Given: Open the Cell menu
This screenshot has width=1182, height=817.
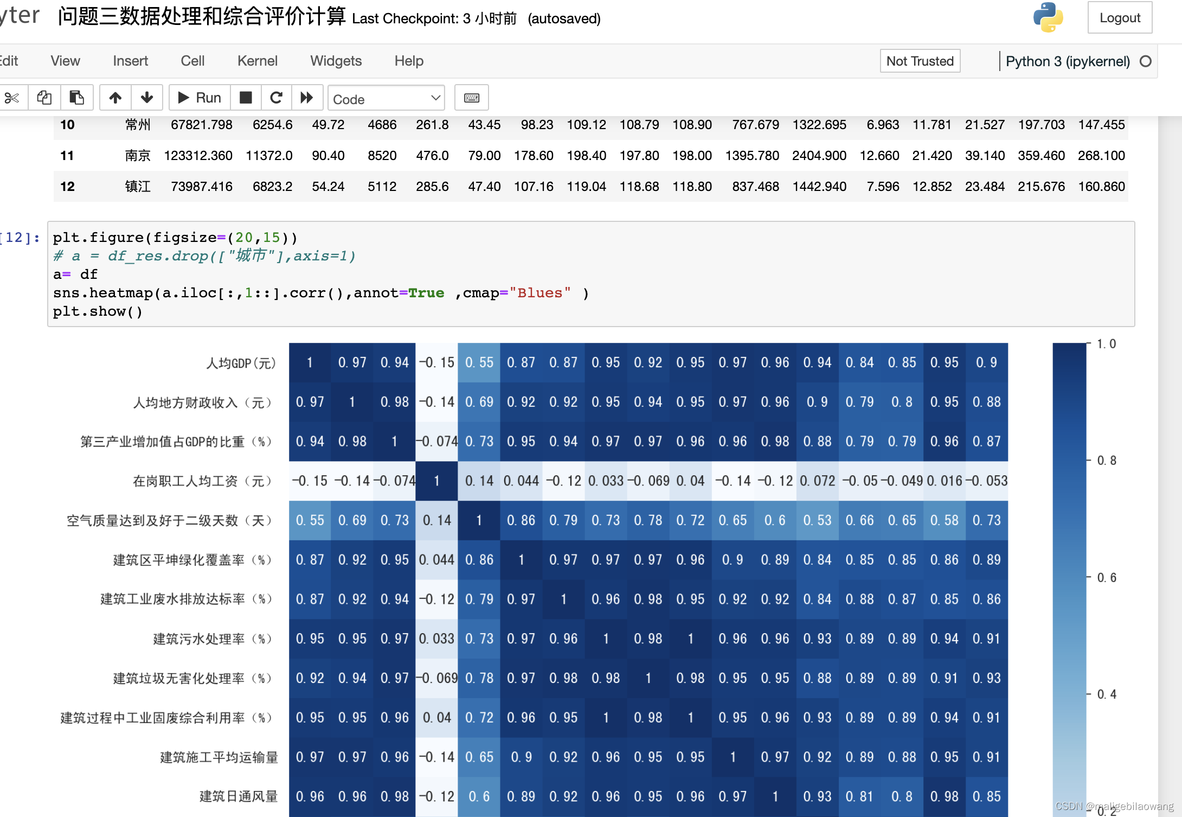Looking at the screenshot, I should click(x=192, y=61).
